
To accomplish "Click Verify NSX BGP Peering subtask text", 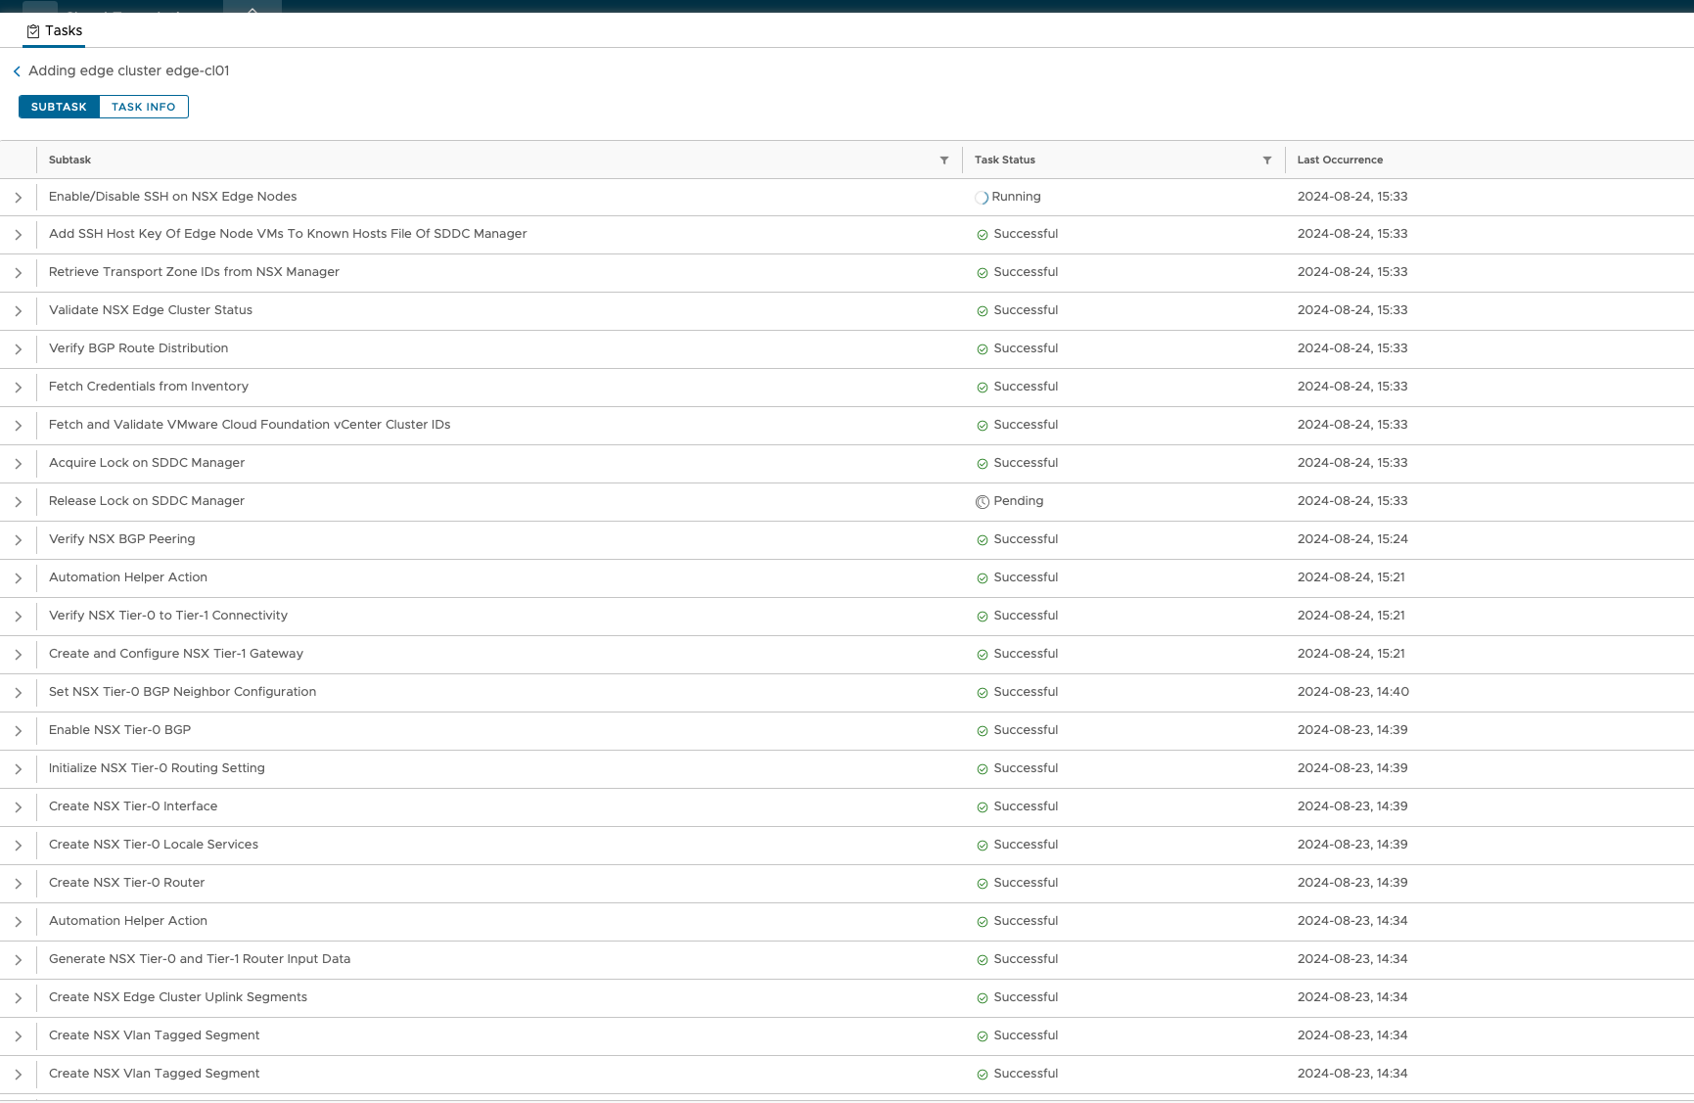I will (122, 539).
